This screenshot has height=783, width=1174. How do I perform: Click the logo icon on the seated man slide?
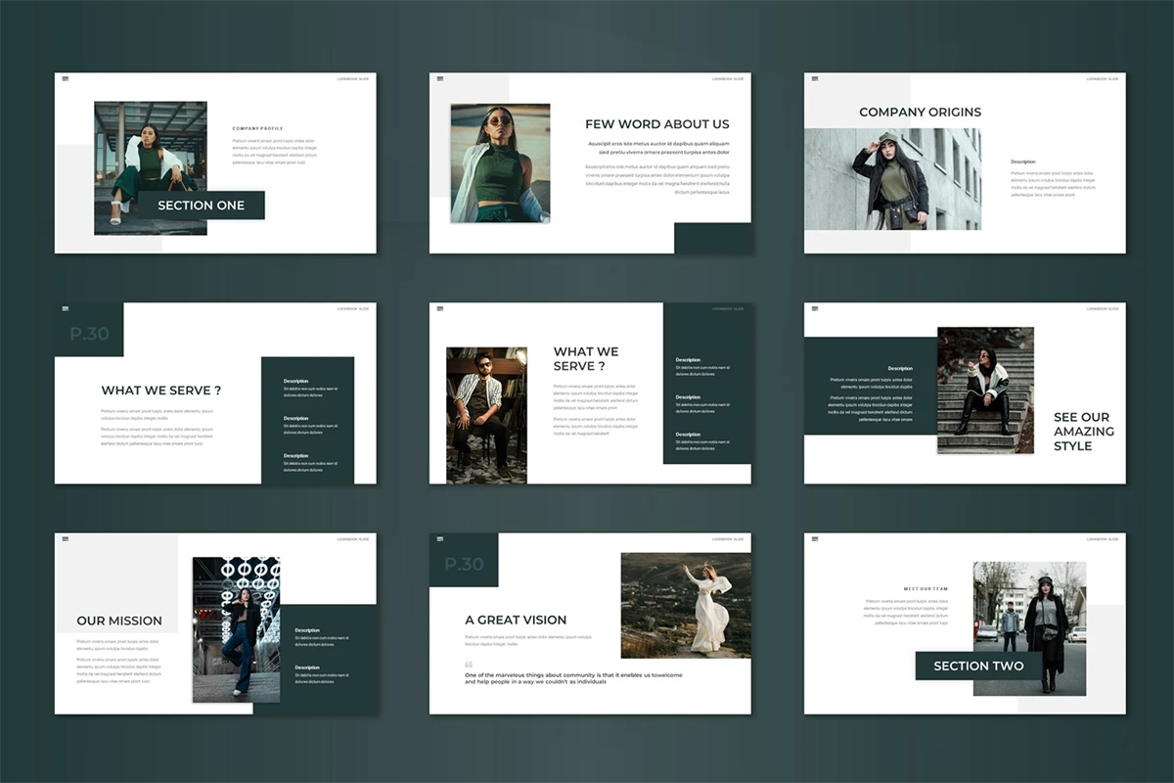point(440,308)
